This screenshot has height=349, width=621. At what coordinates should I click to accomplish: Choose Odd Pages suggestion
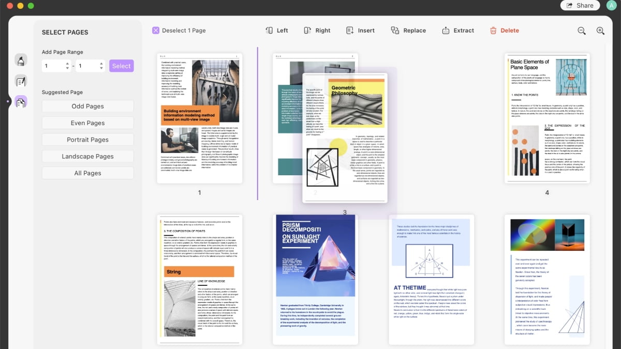(x=88, y=106)
